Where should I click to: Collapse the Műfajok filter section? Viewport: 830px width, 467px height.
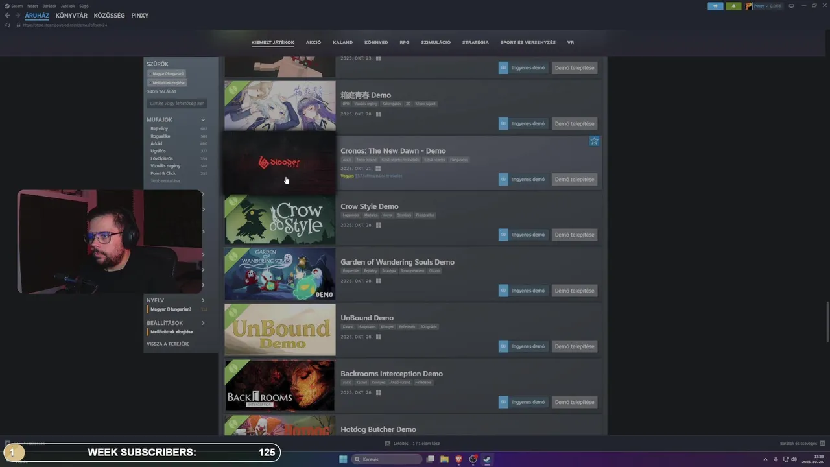203,120
